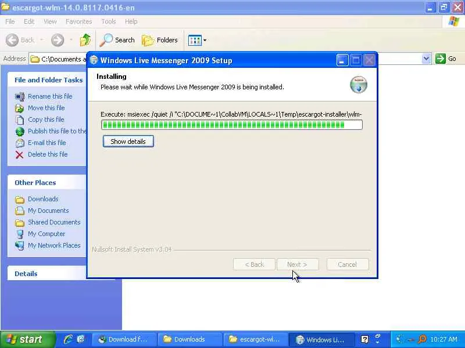Click E-mail this file link

[47, 143]
